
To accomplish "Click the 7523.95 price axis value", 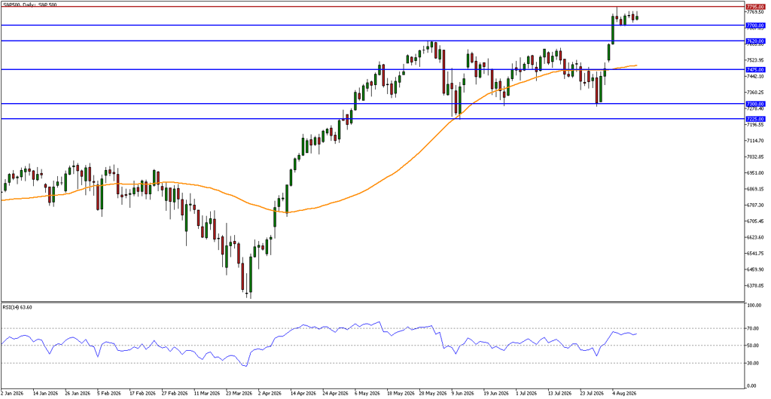I will (x=754, y=60).
